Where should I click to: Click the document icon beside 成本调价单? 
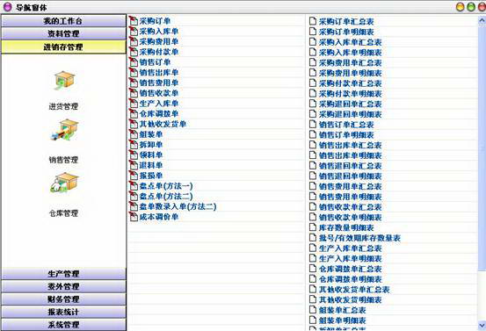click(x=134, y=217)
